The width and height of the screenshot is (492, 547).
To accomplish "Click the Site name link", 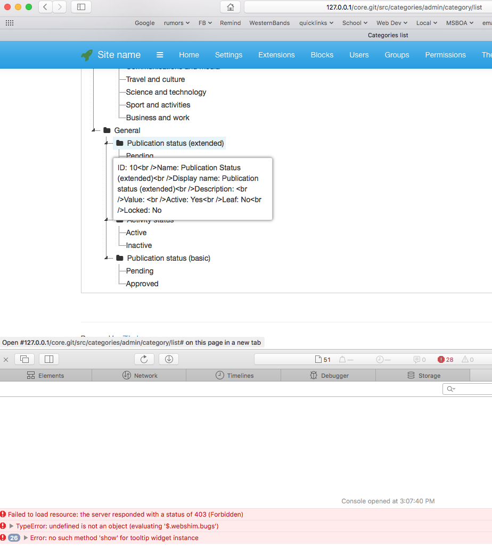I will pos(119,55).
